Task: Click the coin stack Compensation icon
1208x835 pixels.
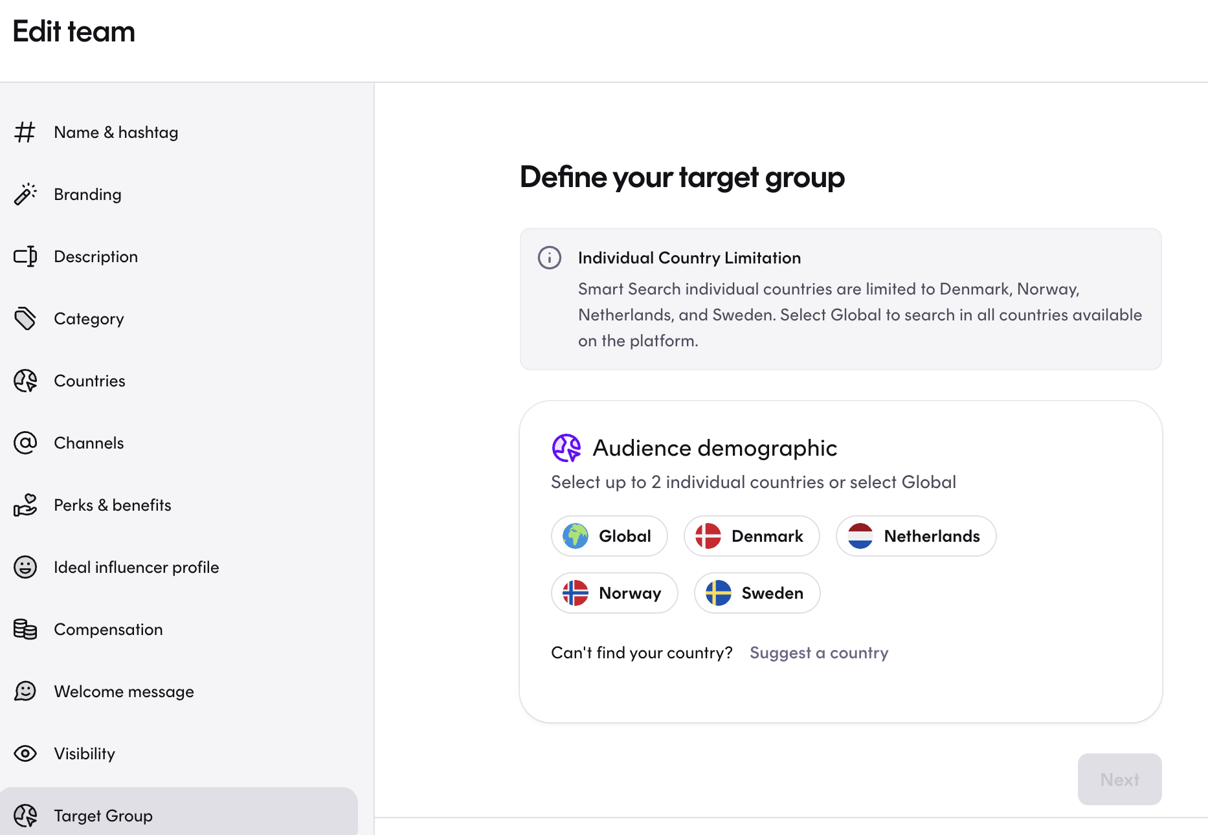Action: click(x=25, y=629)
